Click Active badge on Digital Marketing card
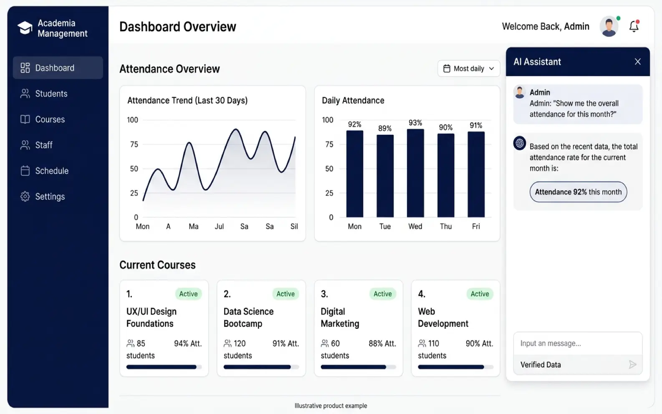The width and height of the screenshot is (662, 414). tap(383, 294)
